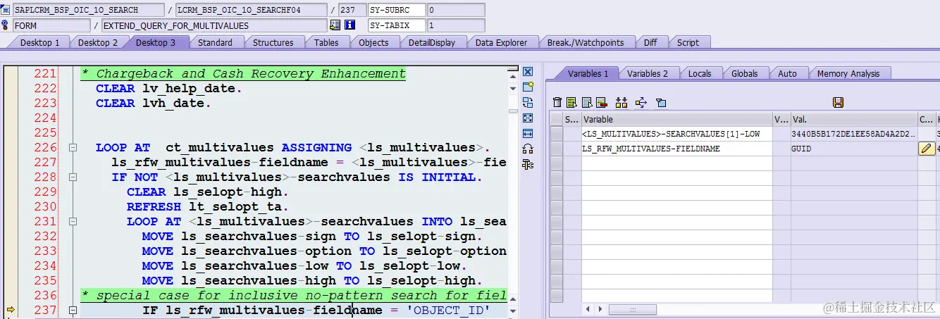This screenshot has width=940, height=319.
Task: Open the Objects tab
Action: [373, 42]
